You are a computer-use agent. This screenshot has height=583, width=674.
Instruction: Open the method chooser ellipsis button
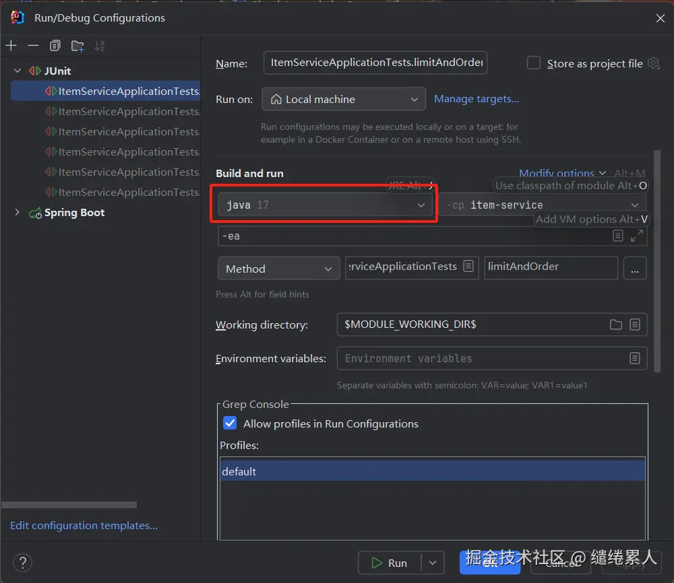pos(634,269)
